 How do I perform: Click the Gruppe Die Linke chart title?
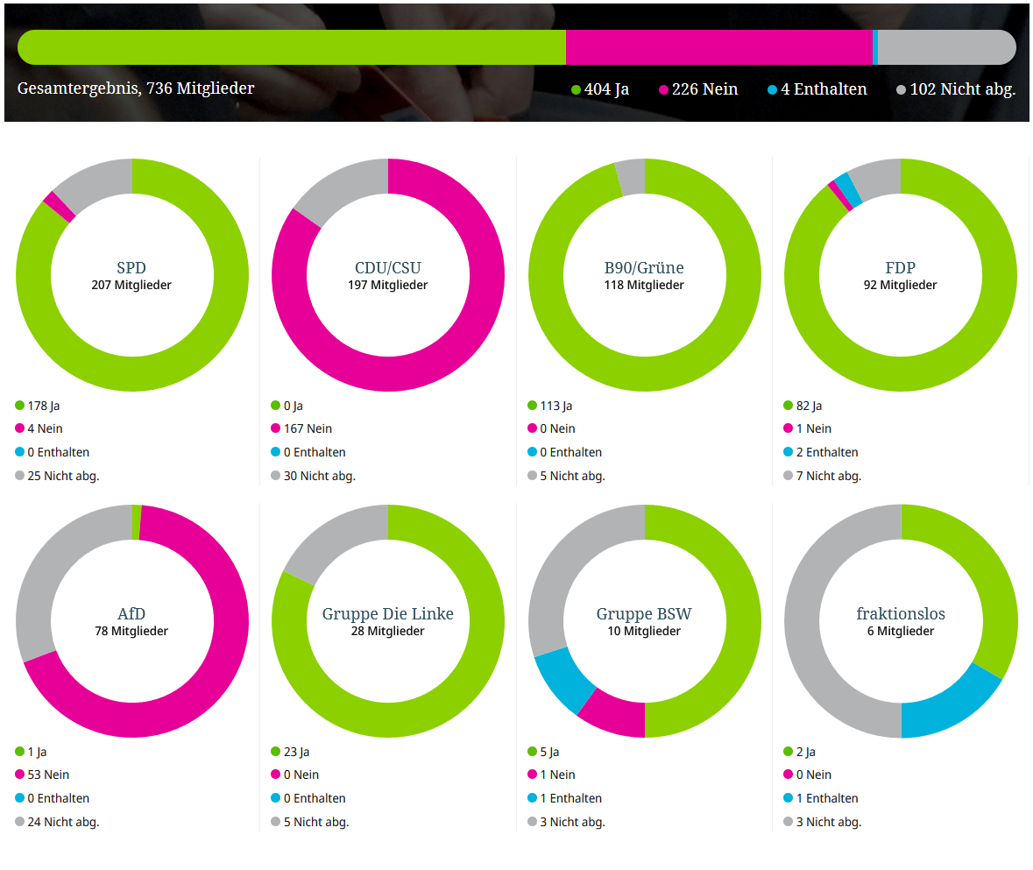tap(388, 614)
